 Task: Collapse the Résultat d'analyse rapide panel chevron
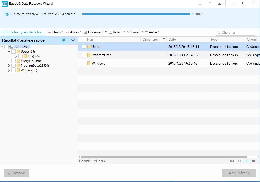coord(73,40)
